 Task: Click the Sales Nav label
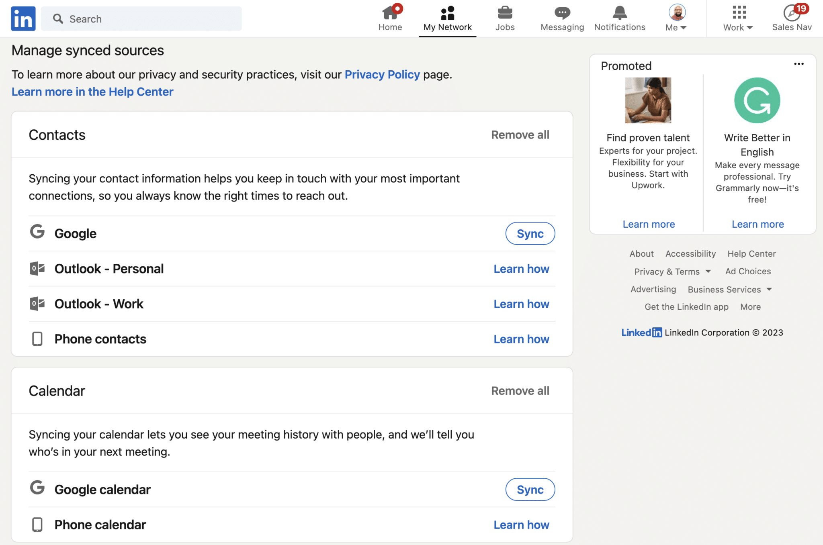tap(792, 27)
